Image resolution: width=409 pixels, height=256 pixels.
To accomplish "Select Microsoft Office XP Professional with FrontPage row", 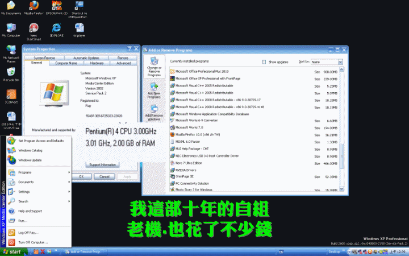I will 254,79.
